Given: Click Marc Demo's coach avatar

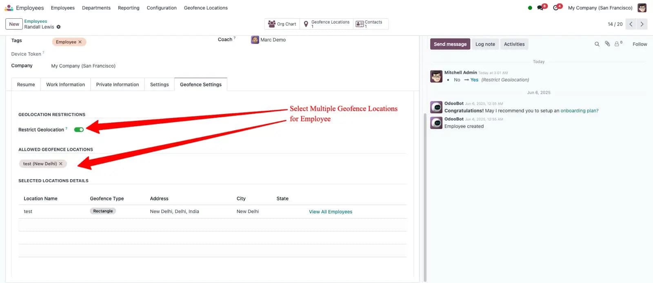Looking at the screenshot, I should (255, 39).
